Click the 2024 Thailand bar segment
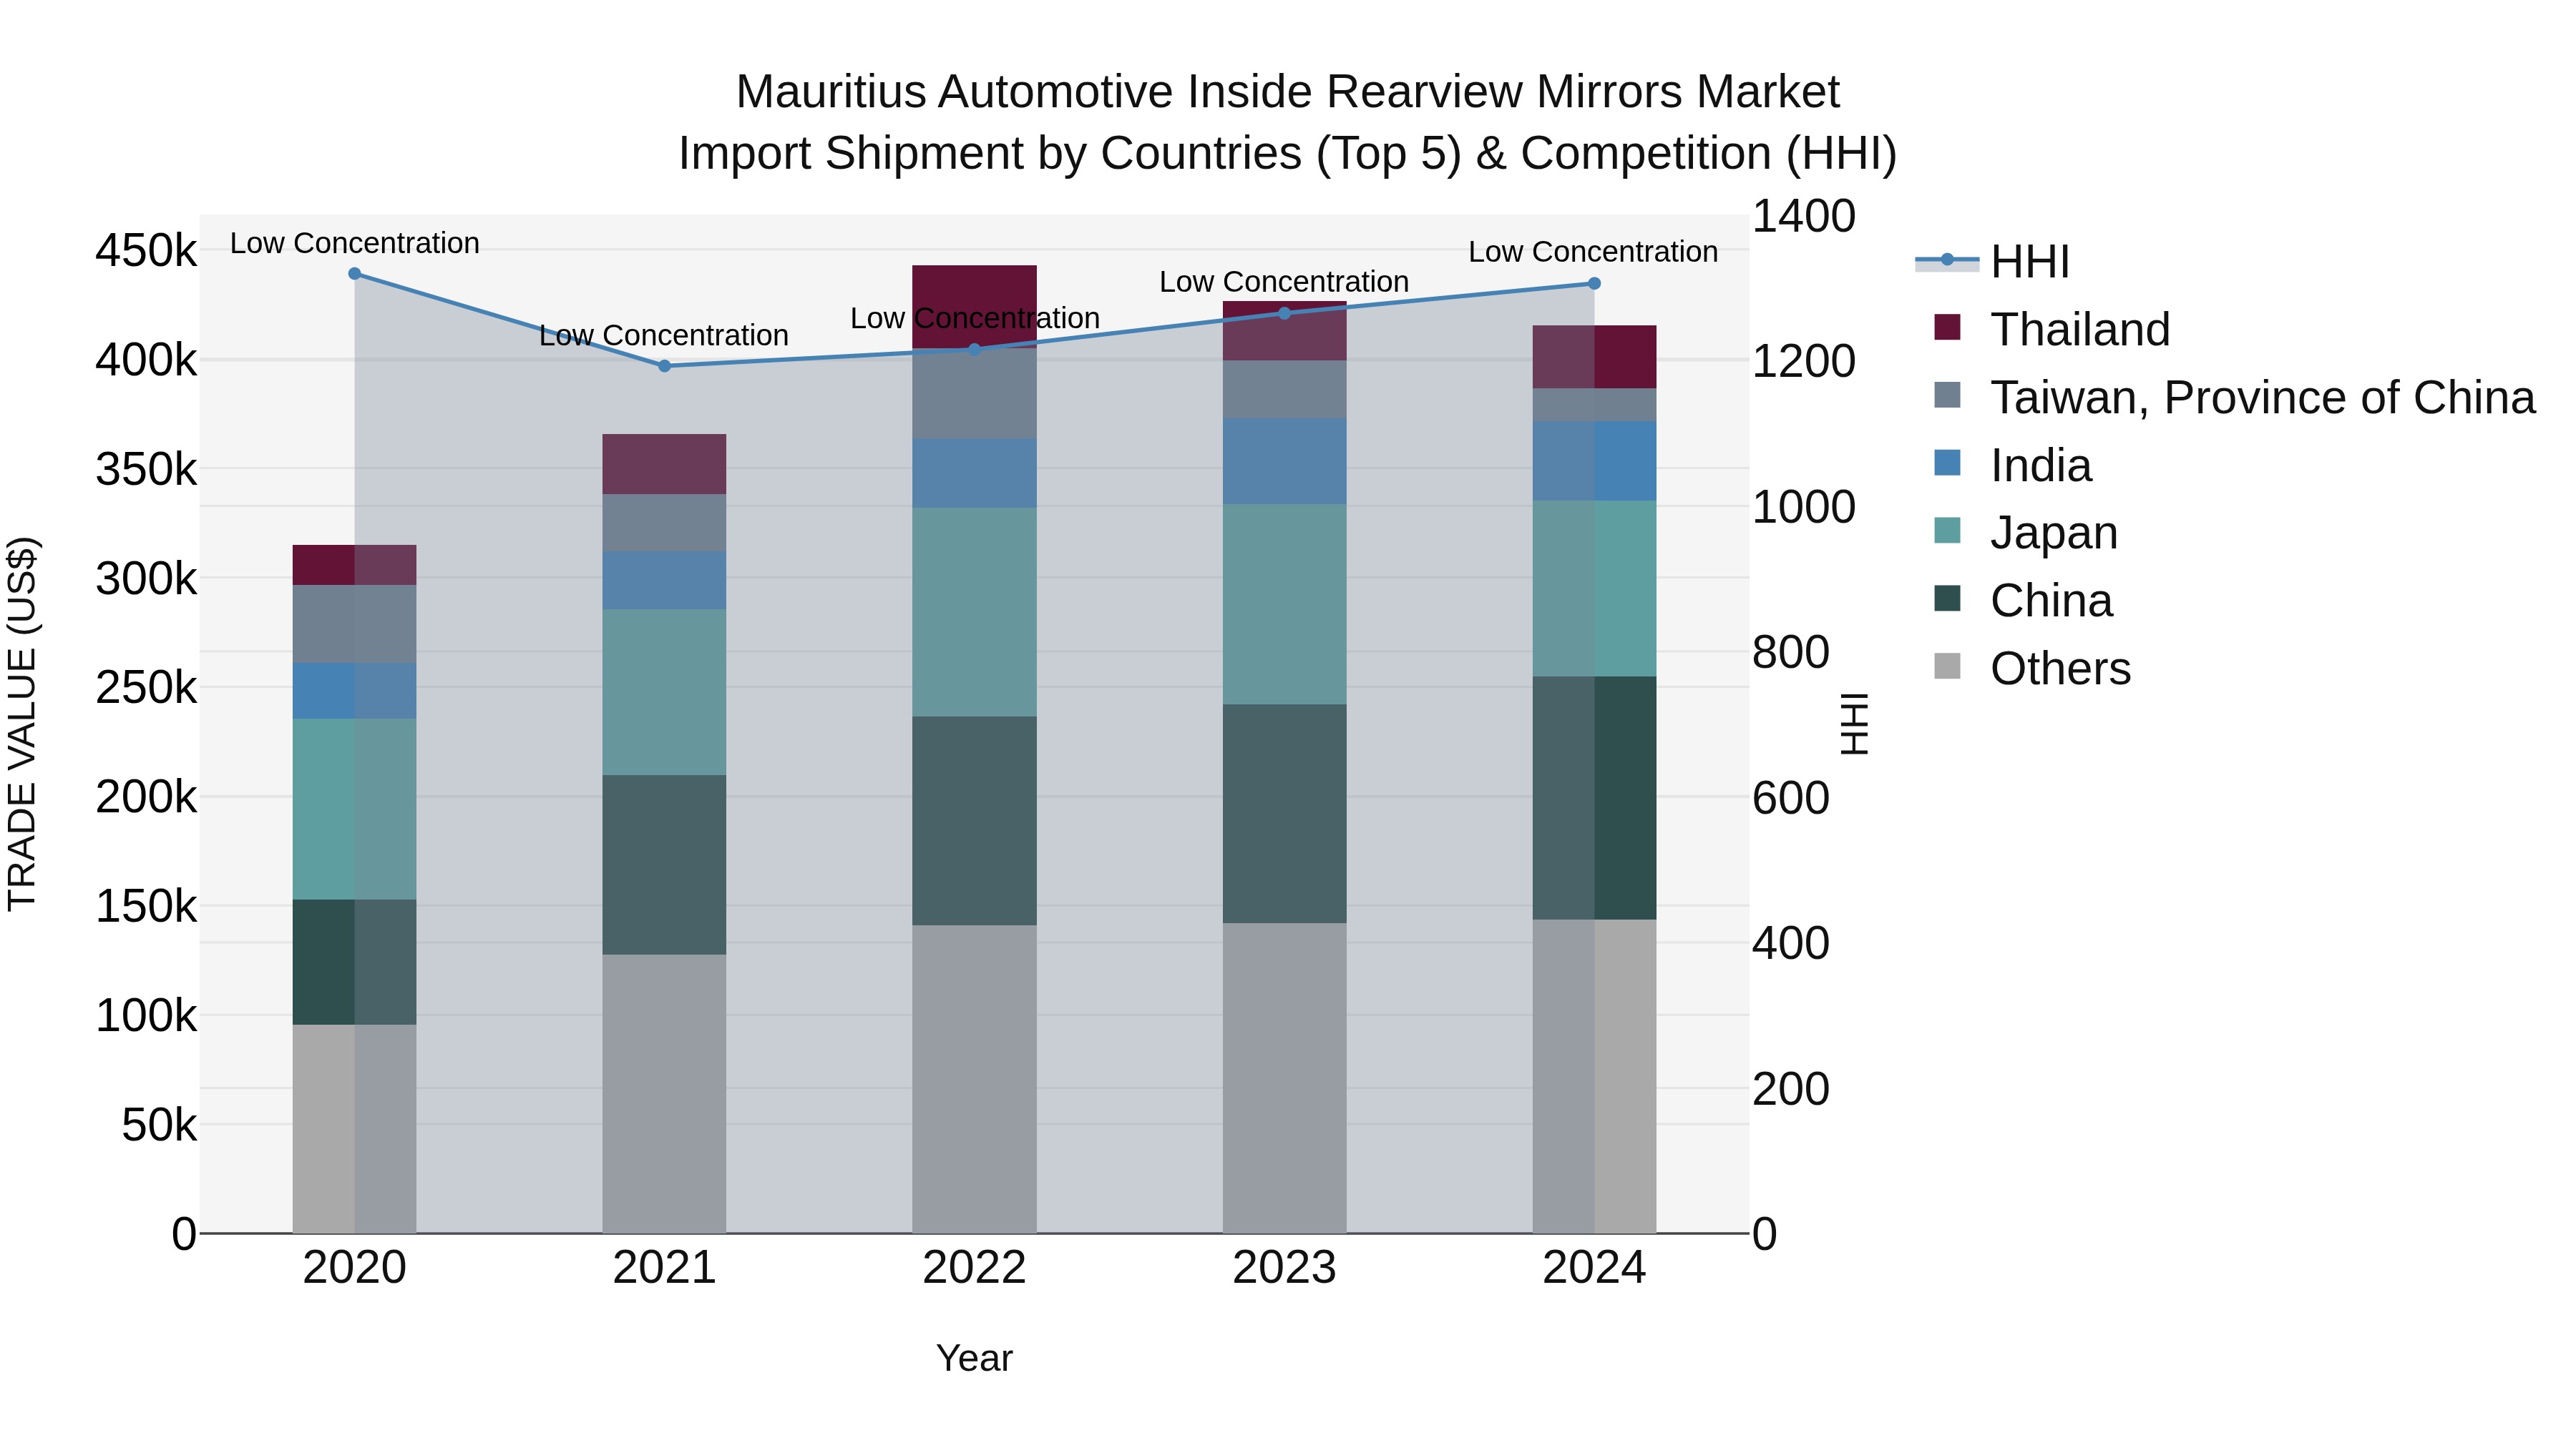 pos(1594,357)
